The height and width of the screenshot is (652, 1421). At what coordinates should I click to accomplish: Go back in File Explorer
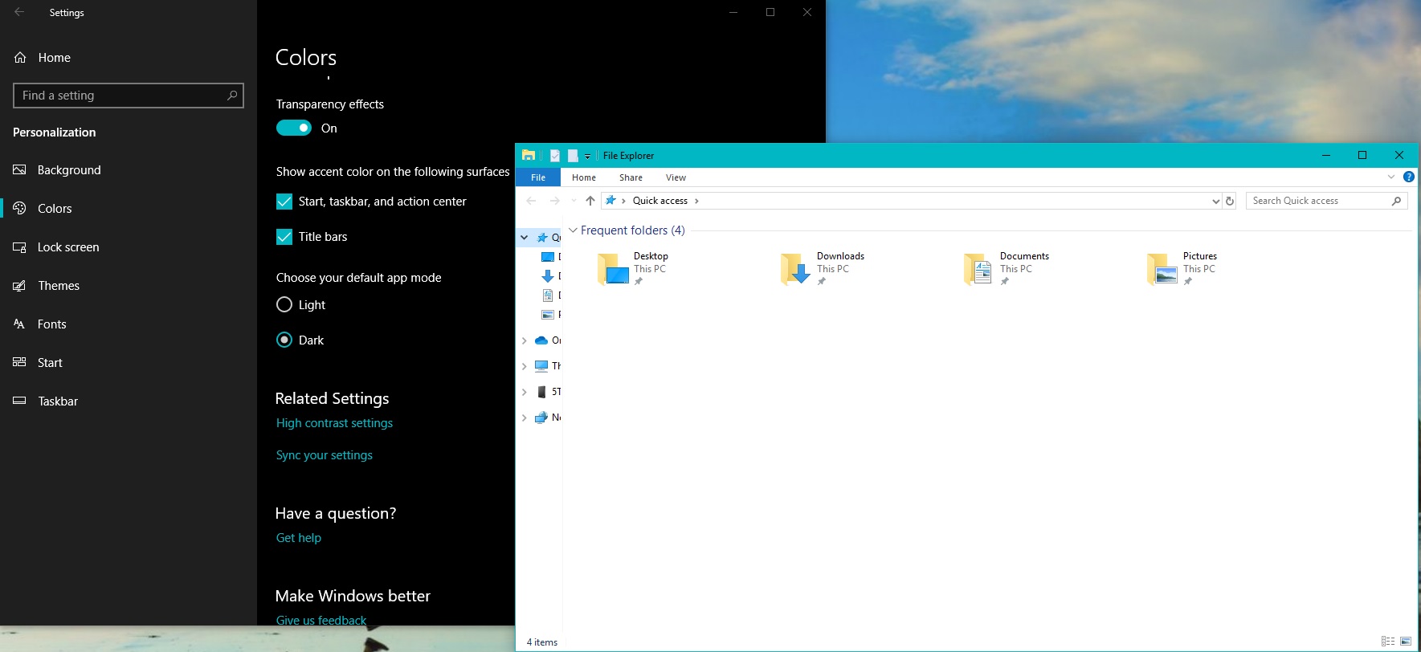(531, 201)
